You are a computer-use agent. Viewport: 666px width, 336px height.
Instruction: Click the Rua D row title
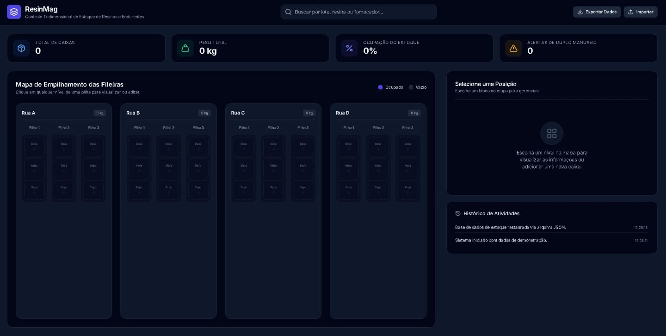tap(342, 113)
